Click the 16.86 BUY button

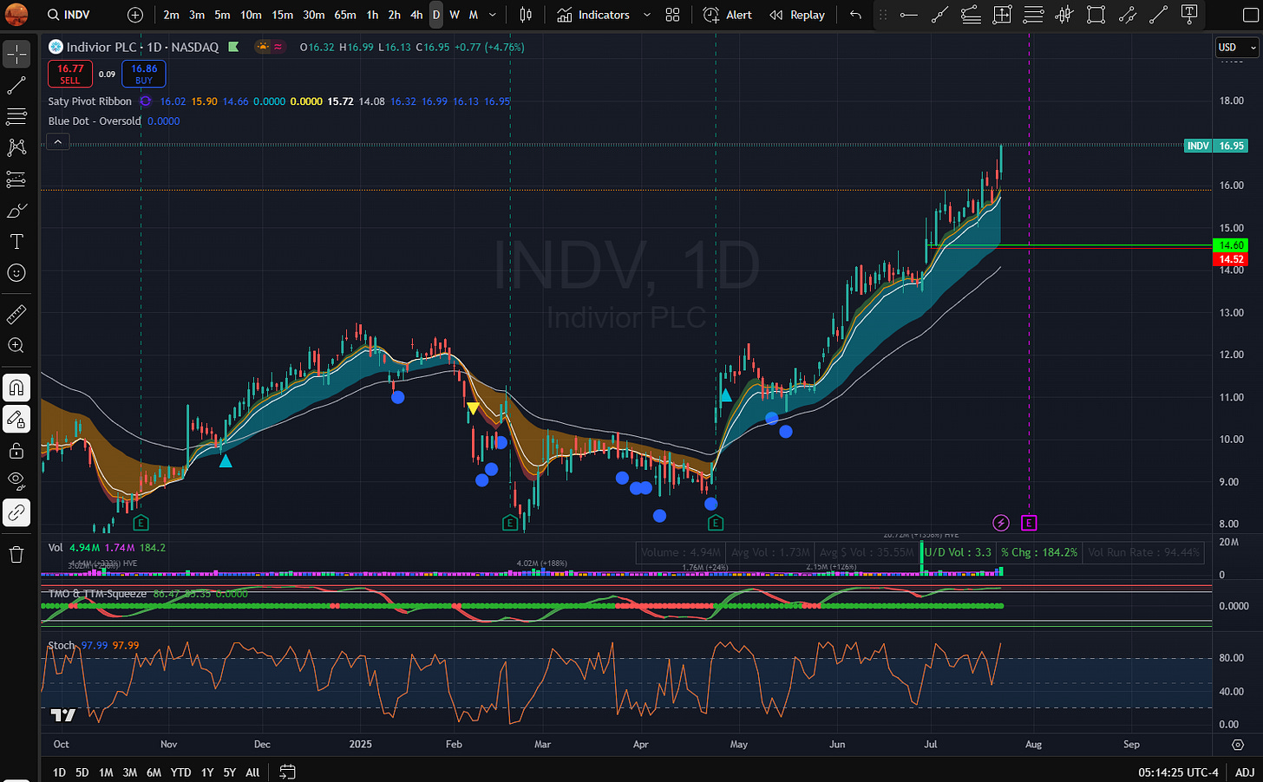(x=144, y=74)
